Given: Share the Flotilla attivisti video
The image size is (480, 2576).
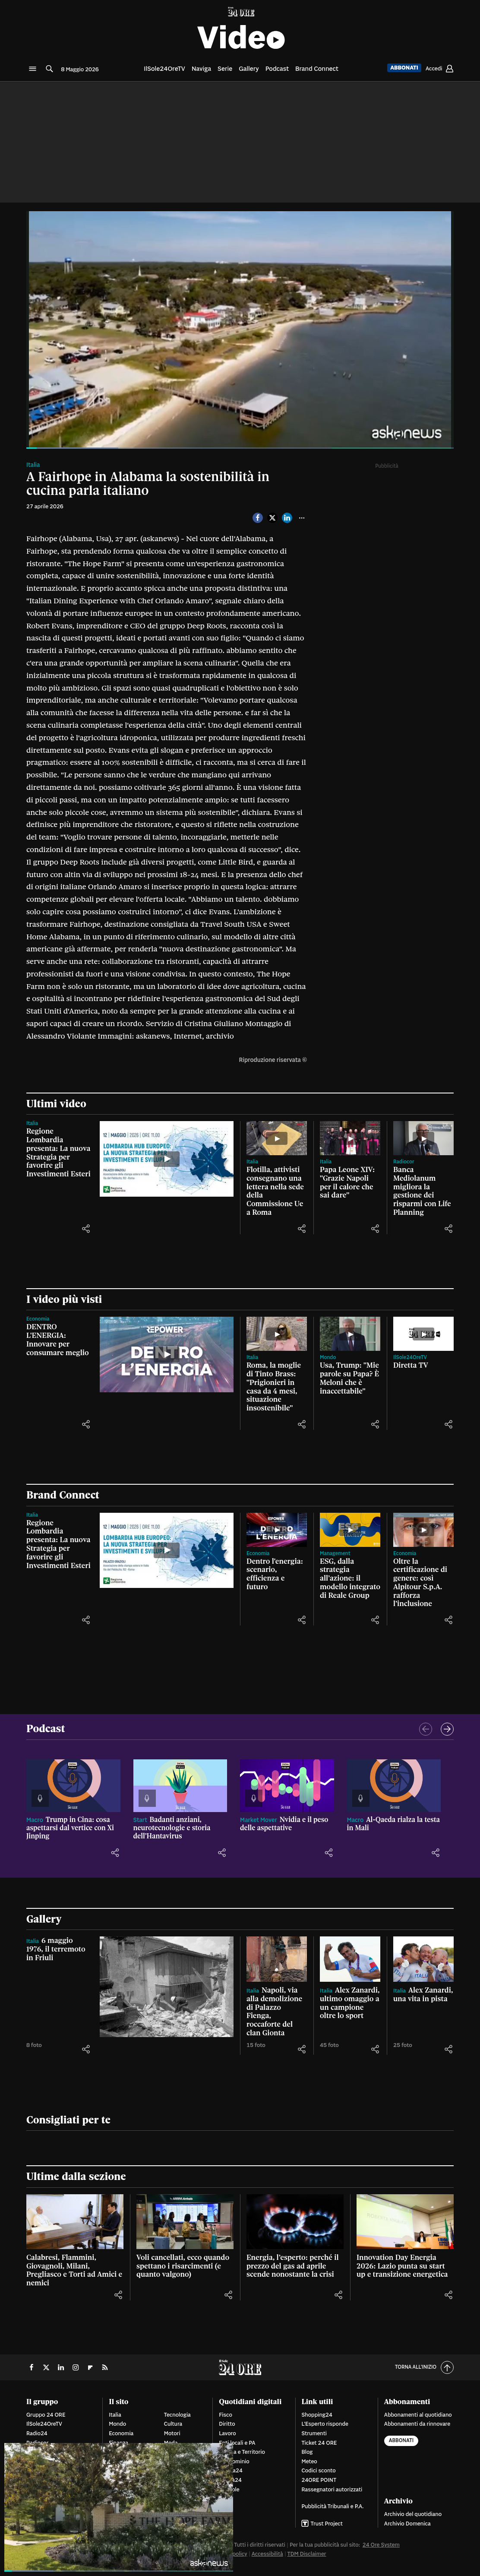Looking at the screenshot, I should click(302, 1228).
